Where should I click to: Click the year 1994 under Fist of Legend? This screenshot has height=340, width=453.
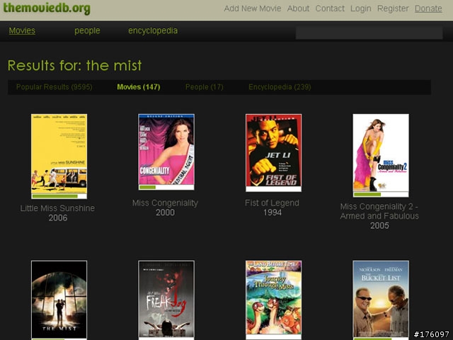(x=273, y=212)
